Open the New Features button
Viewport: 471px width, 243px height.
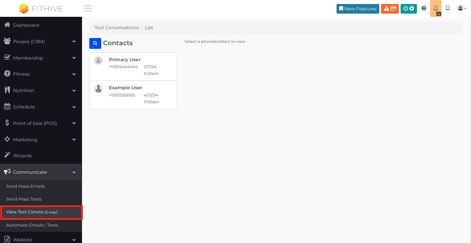(x=358, y=9)
